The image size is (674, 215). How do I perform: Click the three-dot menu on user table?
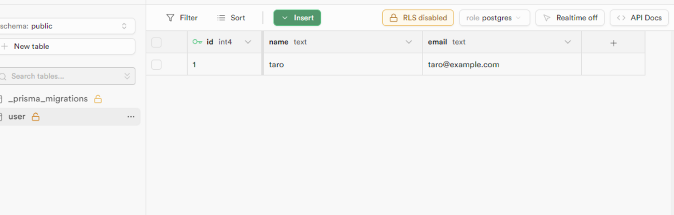pos(131,117)
